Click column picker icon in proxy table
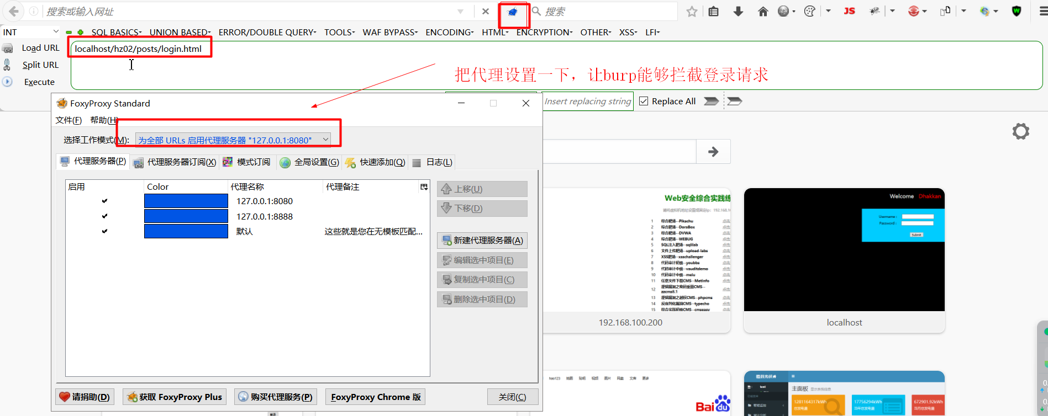The width and height of the screenshot is (1048, 416). [424, 187]
